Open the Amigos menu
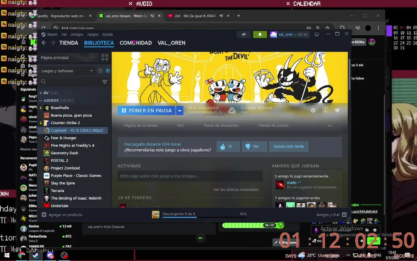417x261 pixels. [x=77, y=34]
